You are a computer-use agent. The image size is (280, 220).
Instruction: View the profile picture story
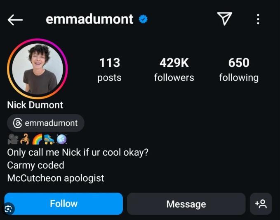38,69
